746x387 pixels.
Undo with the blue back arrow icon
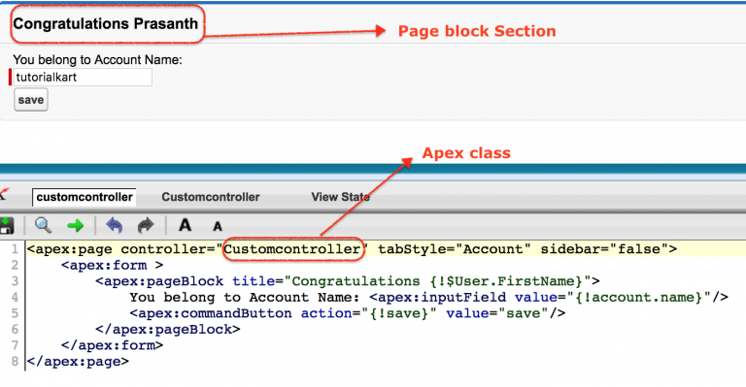(115, 226)
